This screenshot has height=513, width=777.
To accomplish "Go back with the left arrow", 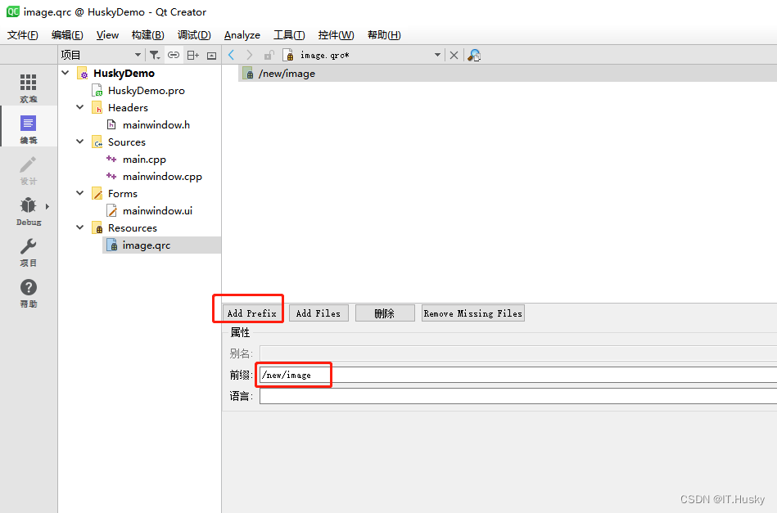I will point(232,55).
